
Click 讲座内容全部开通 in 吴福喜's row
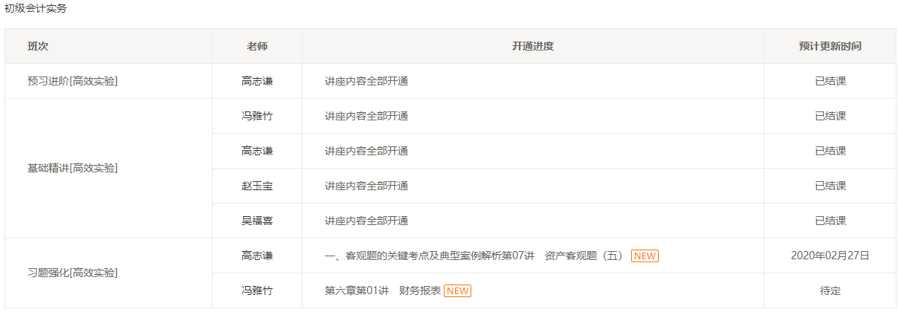coord(366,221)
